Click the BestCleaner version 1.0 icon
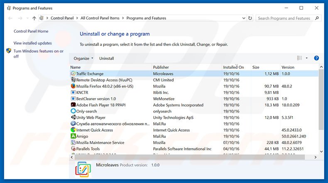Screen dimensions: 328x183 pyautogui.click(x=73, y=99)
